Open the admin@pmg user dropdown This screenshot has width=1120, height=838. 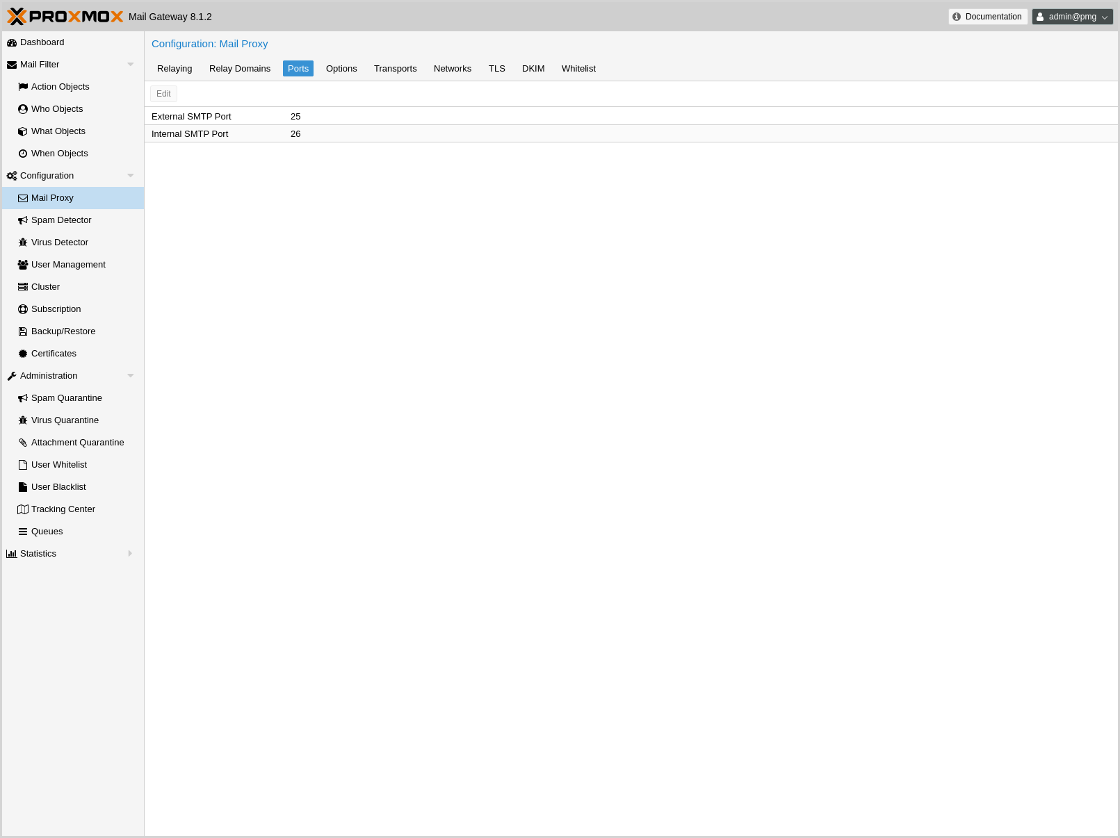(x=1072, y=17)
